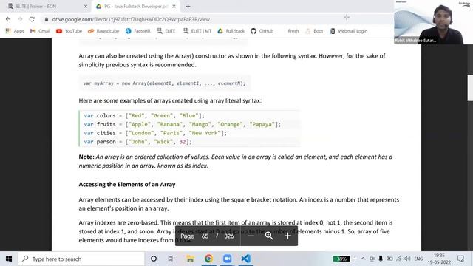Open Cortana circle icon on taskbar
Screen dimensions: 473x266
coord(154,259)
